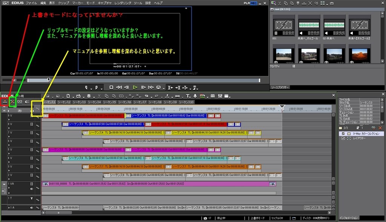Click the Cut scissors icon on timeline toolbar
Image resolution: width=386 pixels, height=222 pixels.
tap(99, 96)
